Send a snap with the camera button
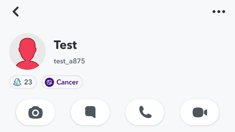 (x=35, y=112)
